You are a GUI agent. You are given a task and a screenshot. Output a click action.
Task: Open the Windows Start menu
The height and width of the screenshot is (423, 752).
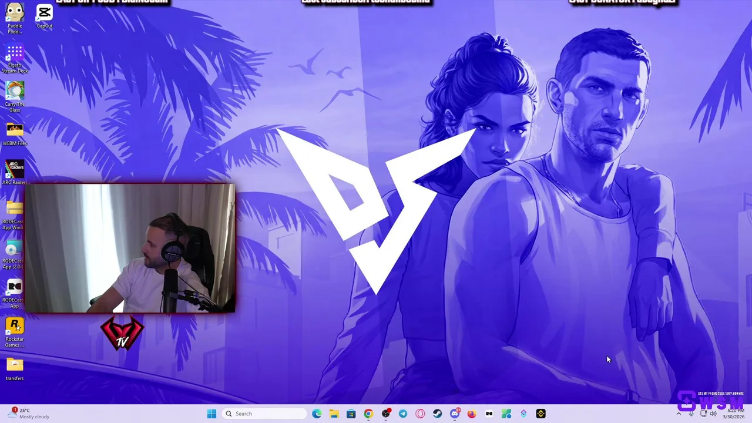[211, 414]
